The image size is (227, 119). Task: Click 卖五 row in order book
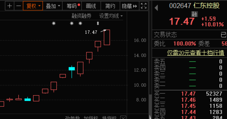point(189,61)
